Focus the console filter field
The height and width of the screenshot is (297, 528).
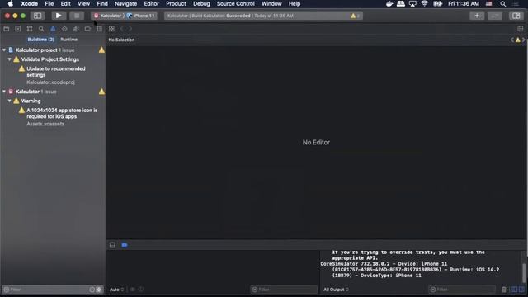click(462, 290)
